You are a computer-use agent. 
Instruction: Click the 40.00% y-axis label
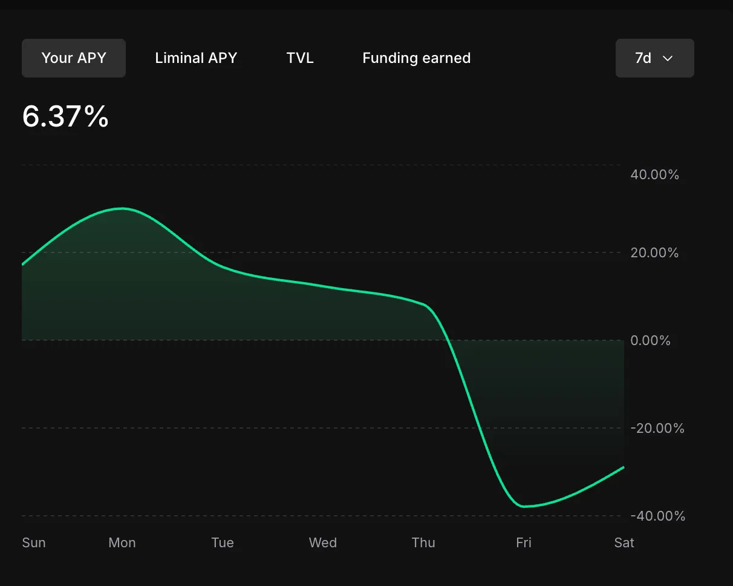(654, 175)
